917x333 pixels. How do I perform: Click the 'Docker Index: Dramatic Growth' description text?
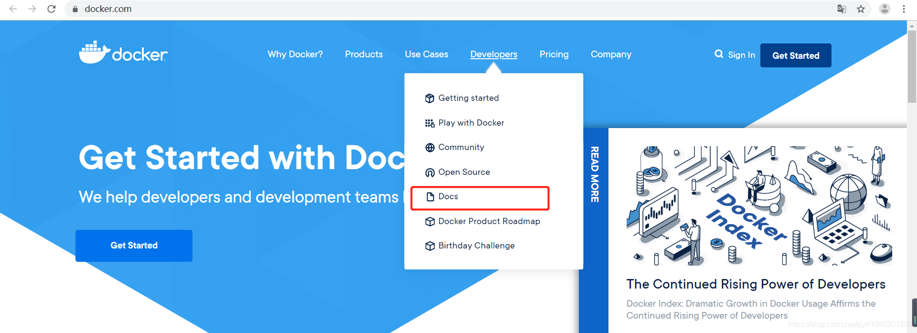pos(751,310)
